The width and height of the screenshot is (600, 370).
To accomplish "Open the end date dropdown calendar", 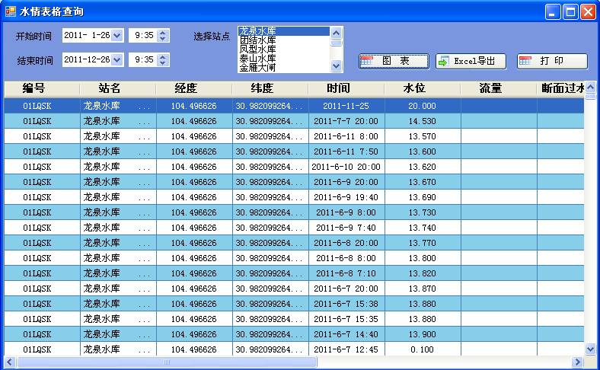I will (116, 59).
